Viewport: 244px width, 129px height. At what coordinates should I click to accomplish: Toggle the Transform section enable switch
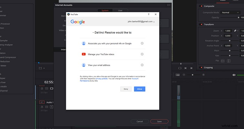[x=201, y=25]
